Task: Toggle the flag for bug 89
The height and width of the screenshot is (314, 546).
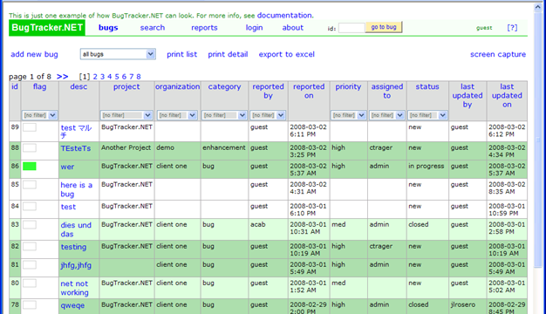Action: click(30, 127)
